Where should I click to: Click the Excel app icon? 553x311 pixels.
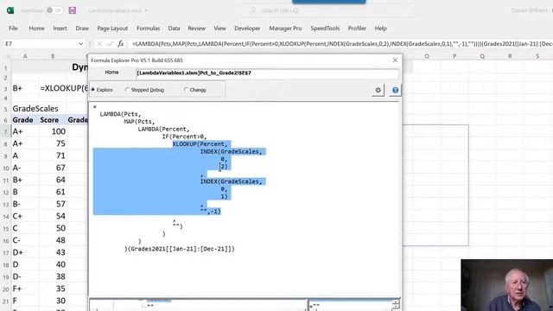[10, 10]
